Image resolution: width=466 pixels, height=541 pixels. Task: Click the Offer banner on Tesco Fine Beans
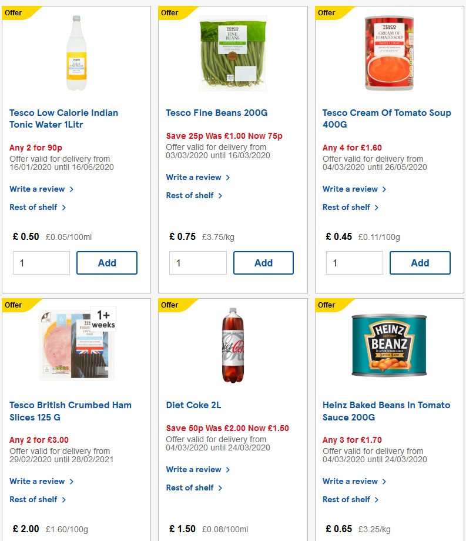click(169, 12)
